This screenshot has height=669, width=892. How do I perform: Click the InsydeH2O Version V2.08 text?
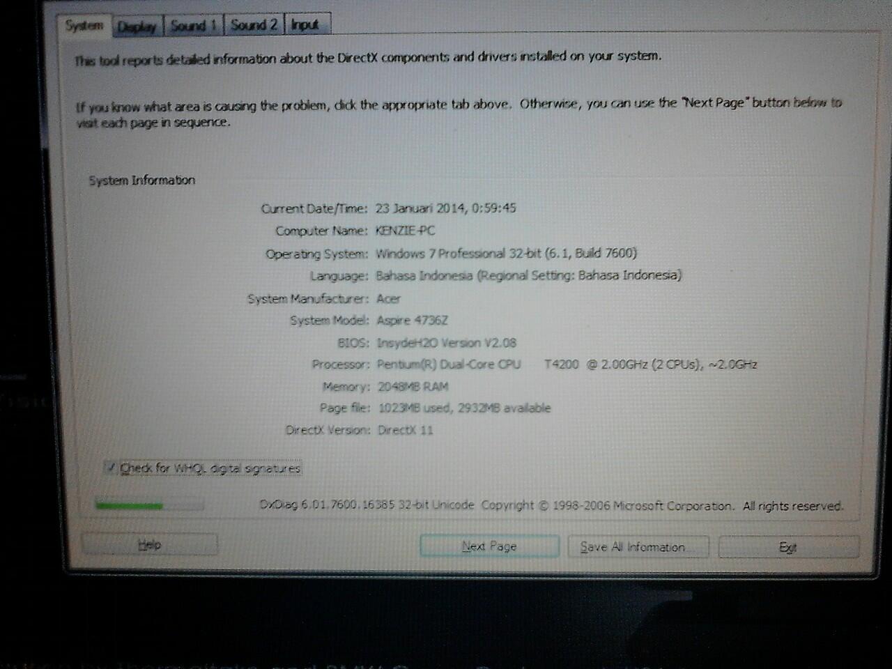click(446, 343)
